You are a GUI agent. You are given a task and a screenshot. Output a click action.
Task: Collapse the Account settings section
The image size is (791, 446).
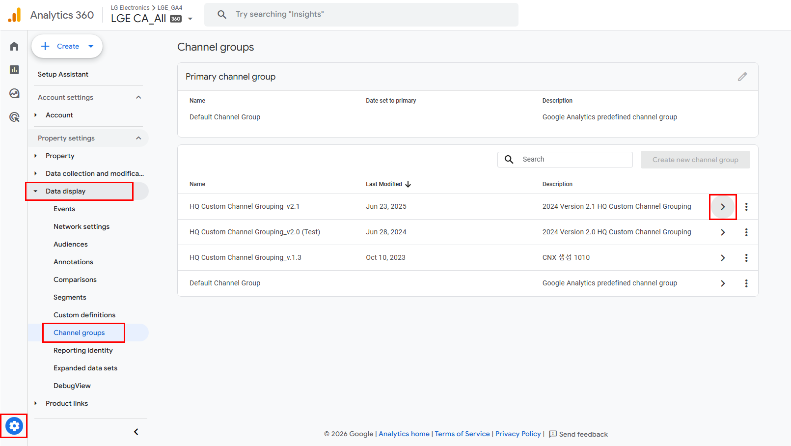pyautogui.click(x=138, y=97)
